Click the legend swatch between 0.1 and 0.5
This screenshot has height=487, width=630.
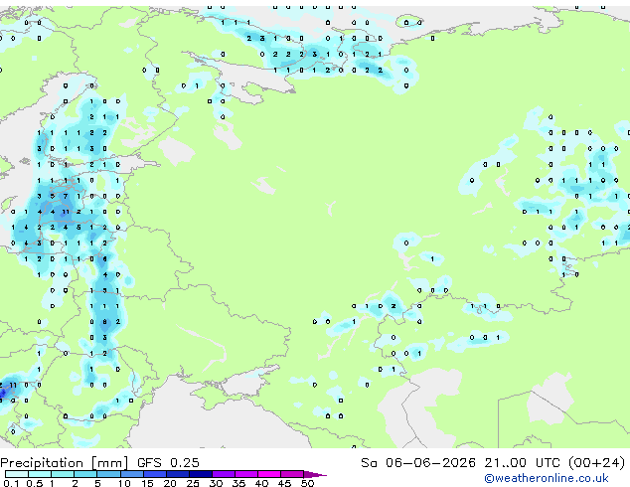click(x=17, y=474)
